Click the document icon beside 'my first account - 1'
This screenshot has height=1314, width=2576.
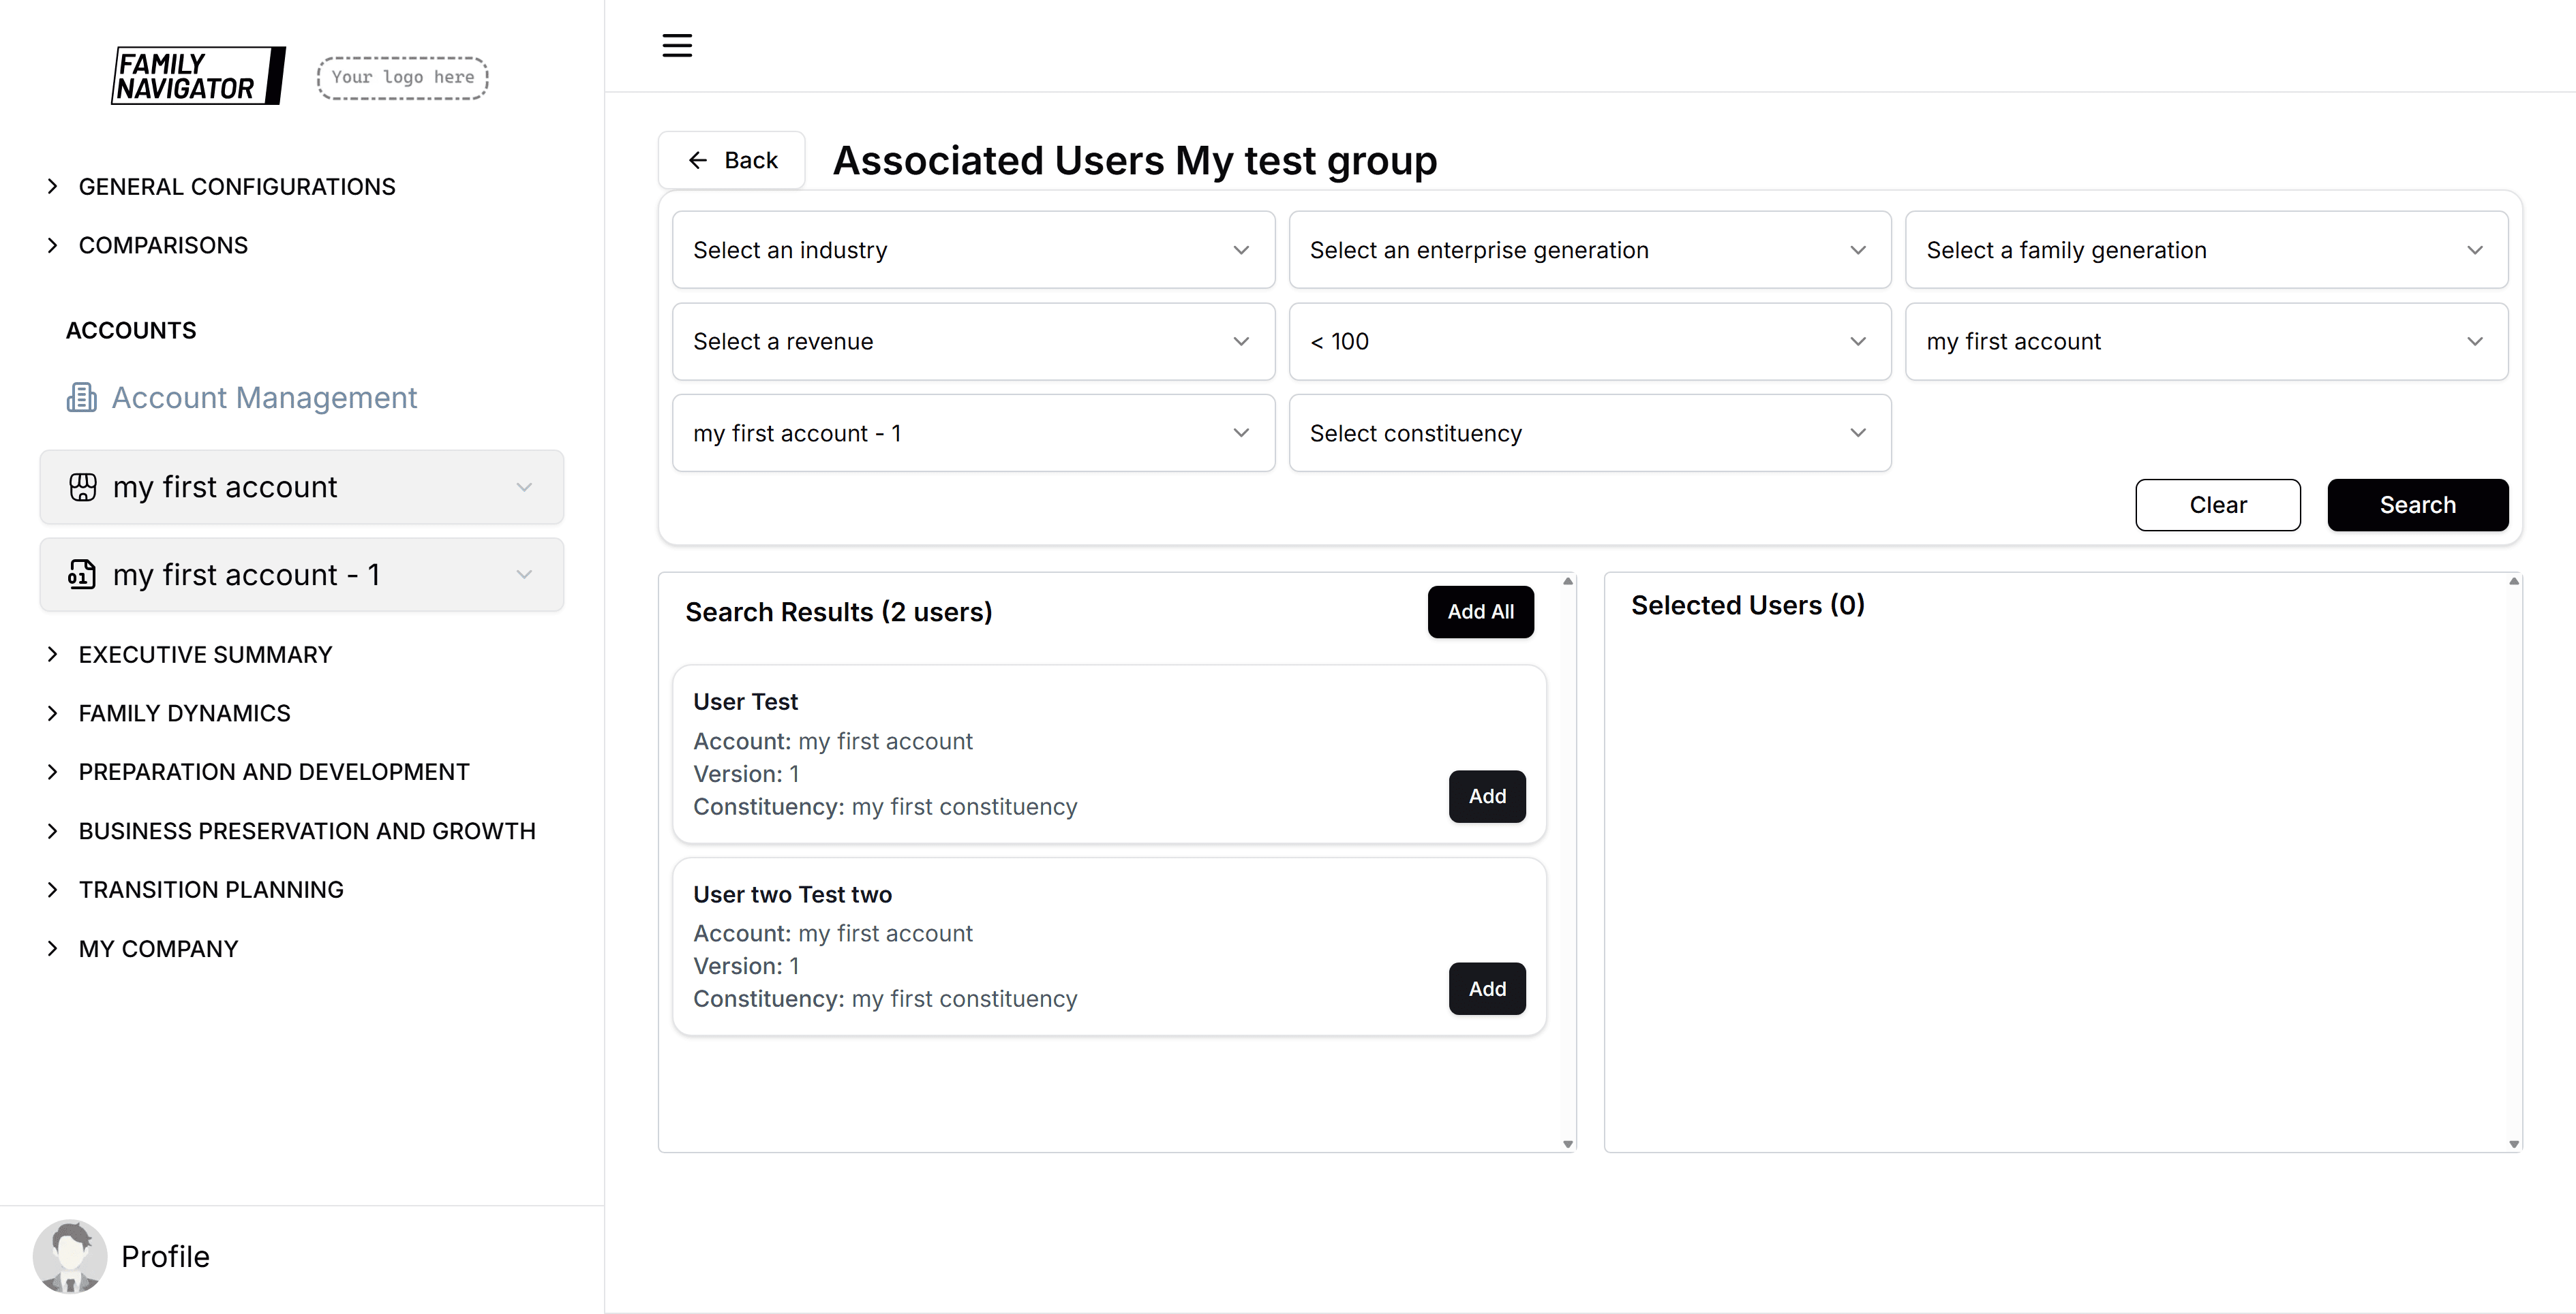(82, 574)
